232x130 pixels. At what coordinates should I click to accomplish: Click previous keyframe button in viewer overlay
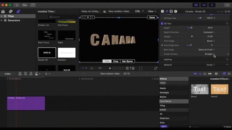(83, 17)
